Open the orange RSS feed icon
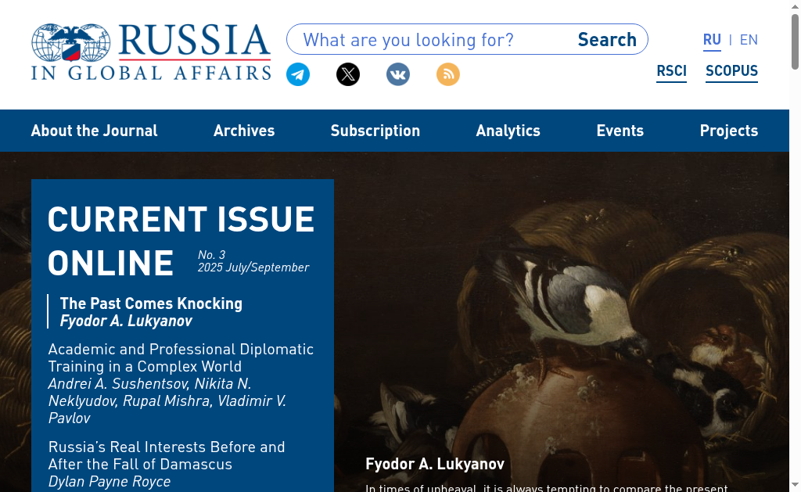Viewport: 801px width, 492px height. pyautogui.click(x=448, y=74)
